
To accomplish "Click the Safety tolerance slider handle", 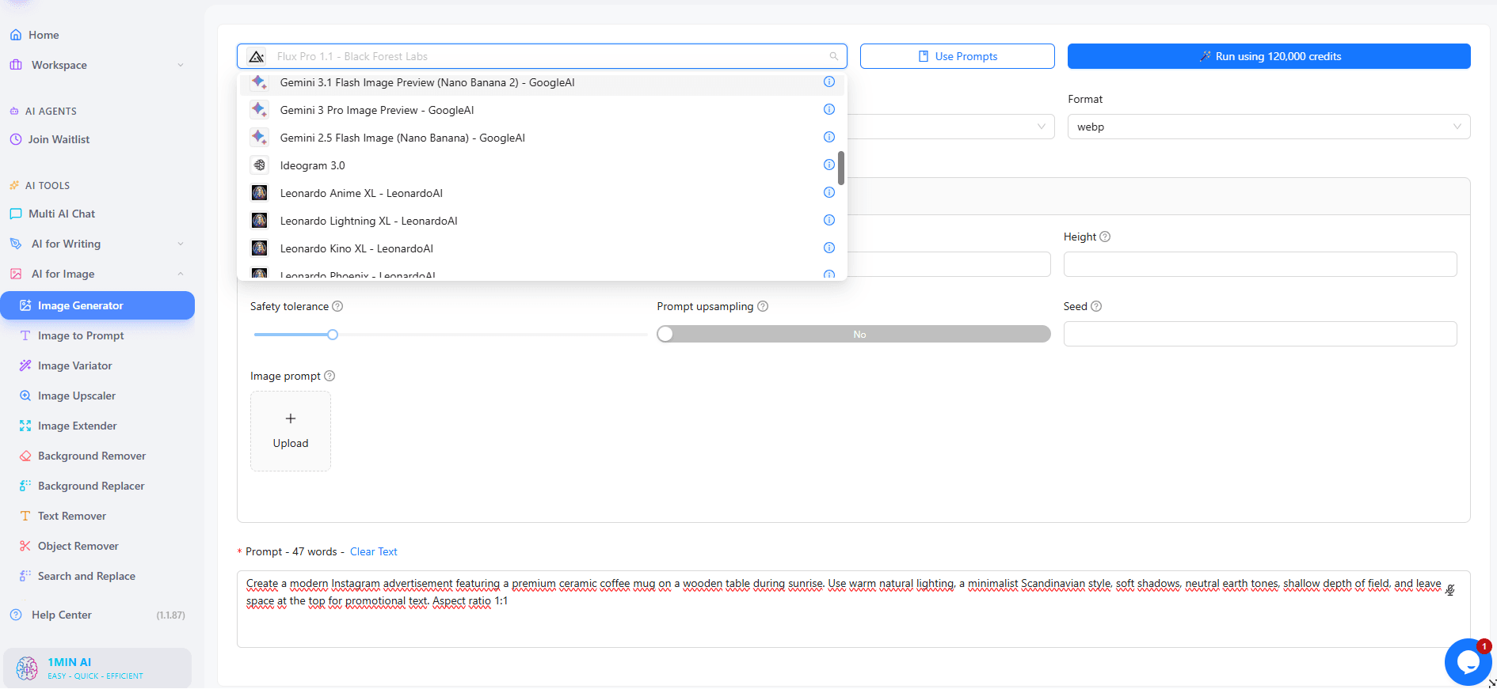I will click(x=333, y=335).
